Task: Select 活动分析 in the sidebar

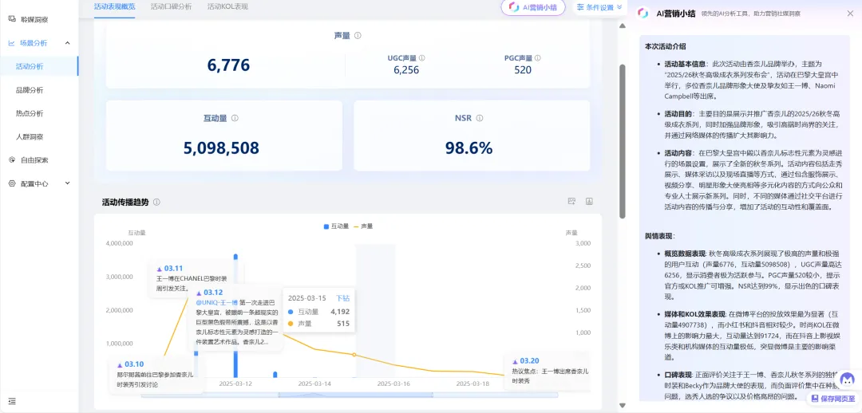Action: 39,66
